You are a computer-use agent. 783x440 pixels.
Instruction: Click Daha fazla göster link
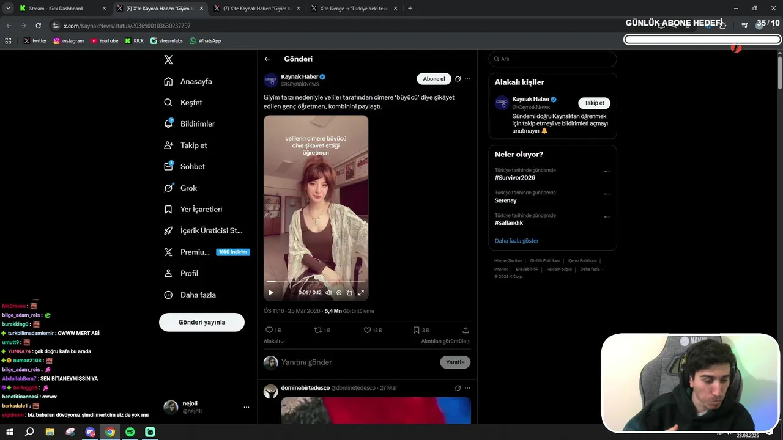coord(517,241)
